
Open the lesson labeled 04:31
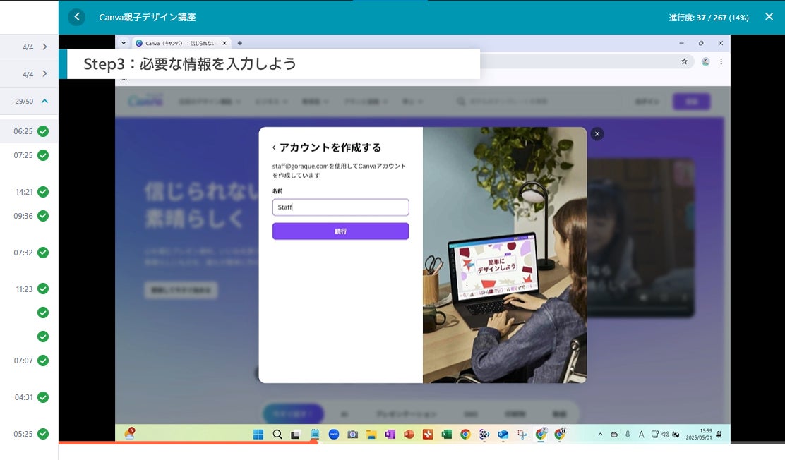point(23,397)
